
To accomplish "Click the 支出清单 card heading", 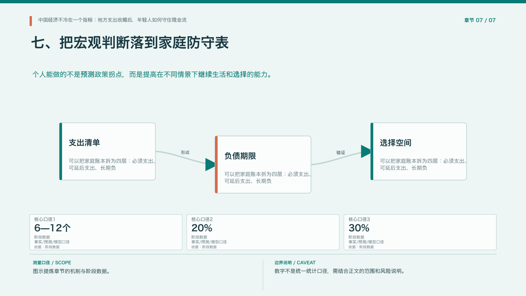I will (84, 142).
